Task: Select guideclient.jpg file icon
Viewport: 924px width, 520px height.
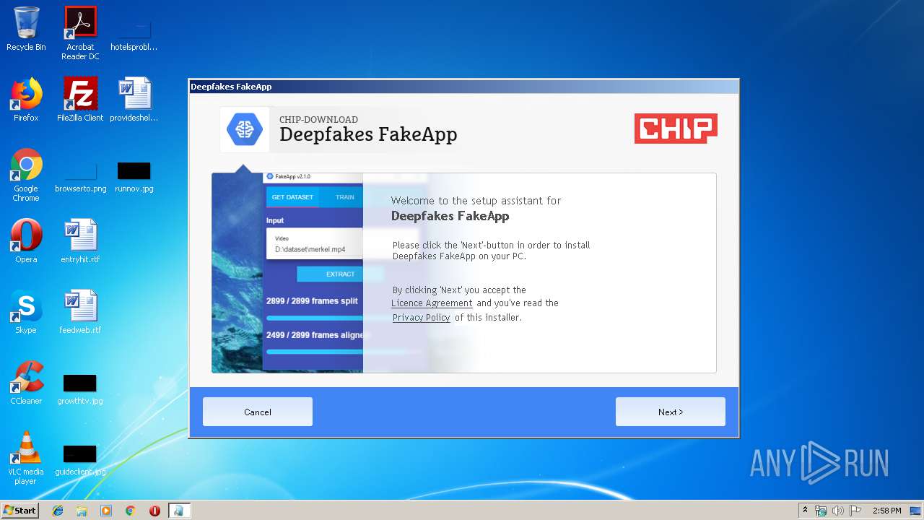Action: (x=80, y=461)
